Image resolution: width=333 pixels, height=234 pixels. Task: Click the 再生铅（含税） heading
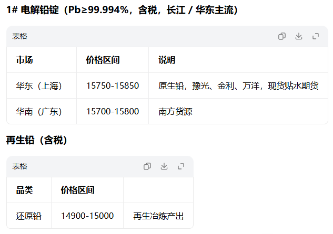tap(37, 140)
